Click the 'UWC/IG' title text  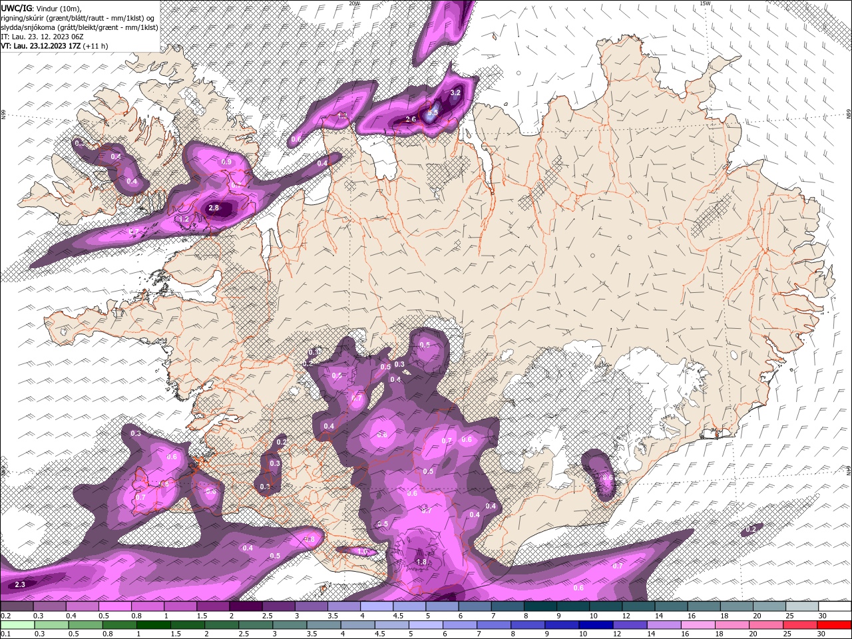17,7
